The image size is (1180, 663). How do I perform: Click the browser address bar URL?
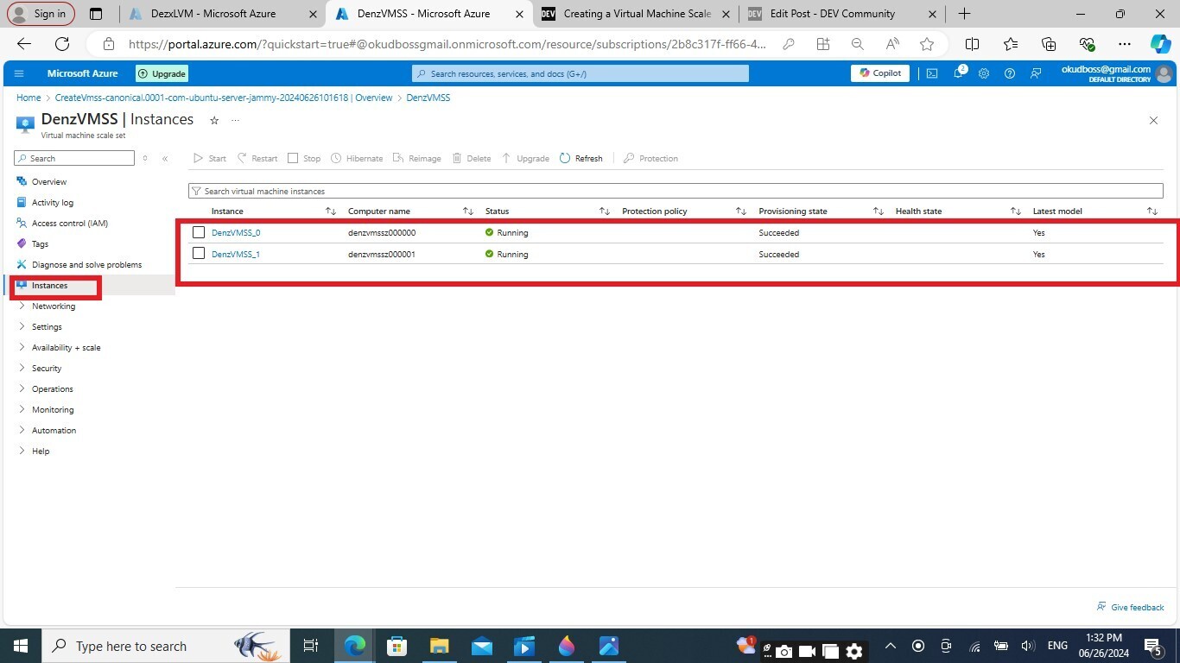447,44
